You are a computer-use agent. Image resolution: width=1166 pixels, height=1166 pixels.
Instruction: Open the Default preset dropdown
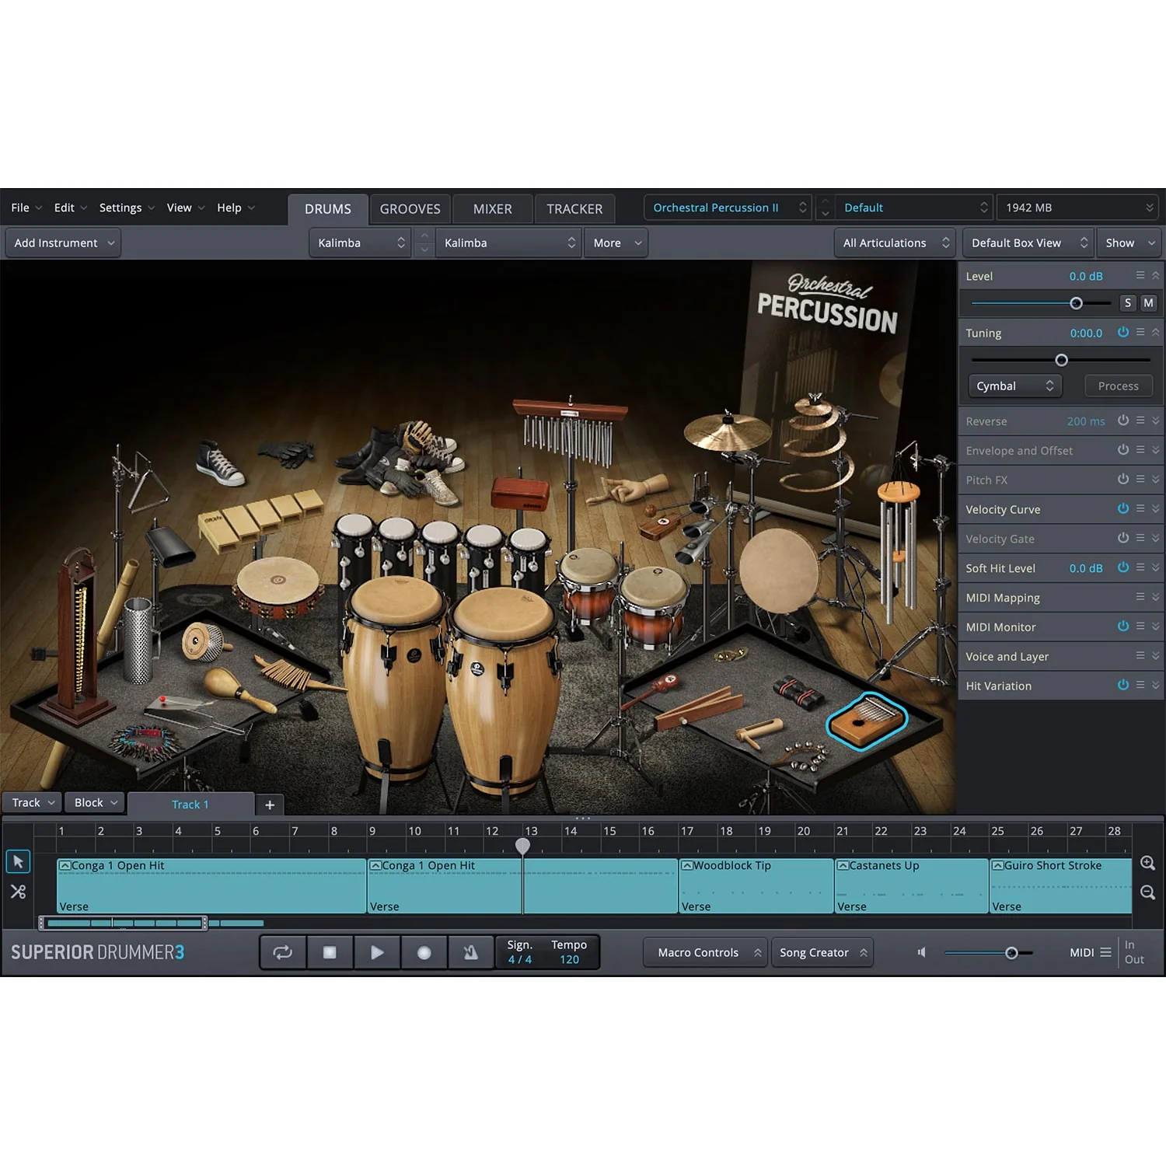coord(914,208)
